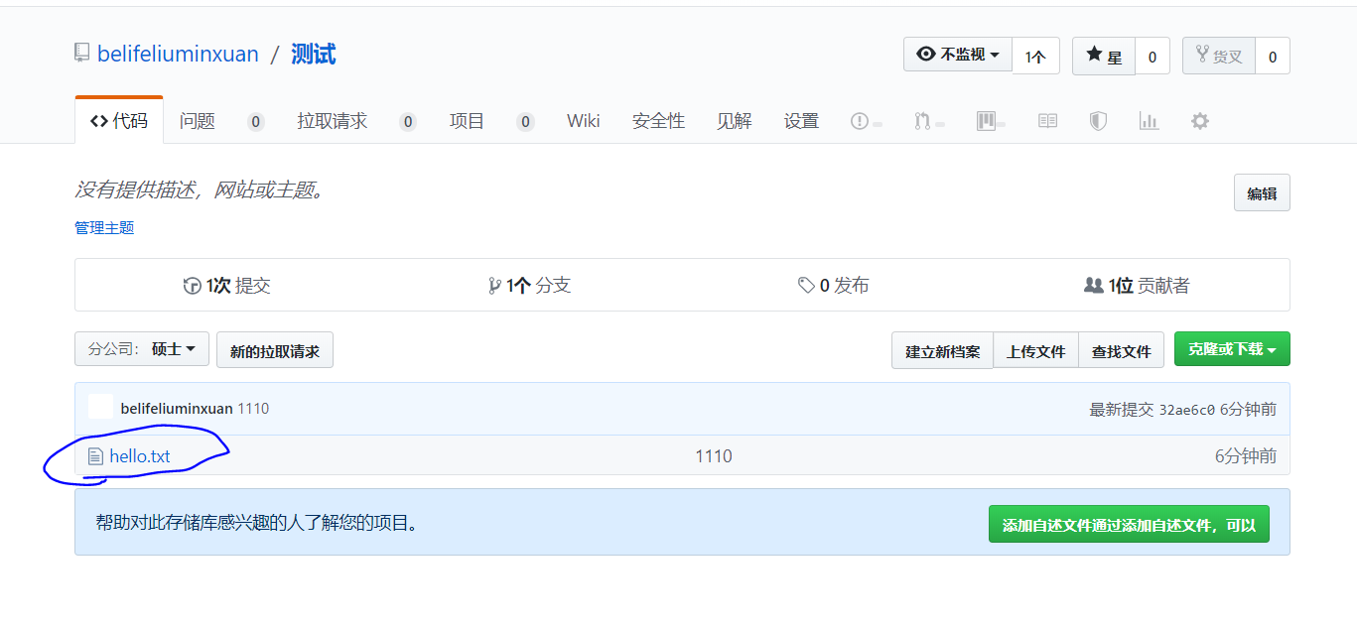This screenshot has width=1357, height=630.
Task: Open the 拉取请求 tab
Action: point(333,121)
